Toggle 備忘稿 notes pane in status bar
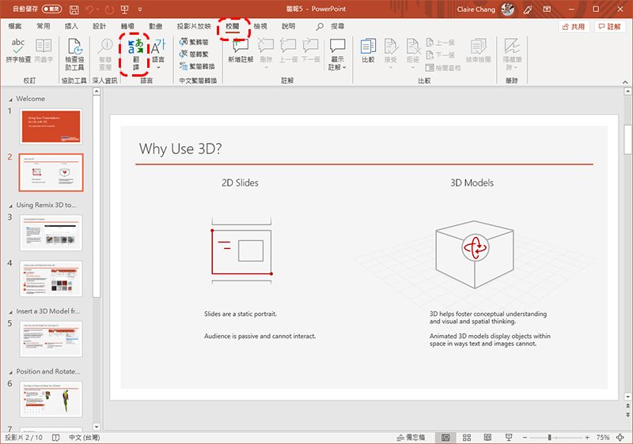The image size is (633, 444). coord(411,437)
